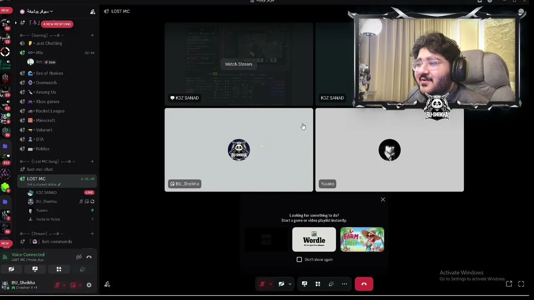Open microphone input options arrow in user panel
This screenshot has width=534, height=300.
coord(64,285)
